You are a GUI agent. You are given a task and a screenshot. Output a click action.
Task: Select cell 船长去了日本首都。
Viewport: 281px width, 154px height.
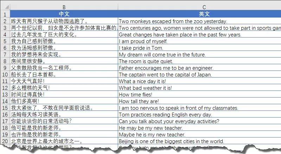[x=64, y=74]
